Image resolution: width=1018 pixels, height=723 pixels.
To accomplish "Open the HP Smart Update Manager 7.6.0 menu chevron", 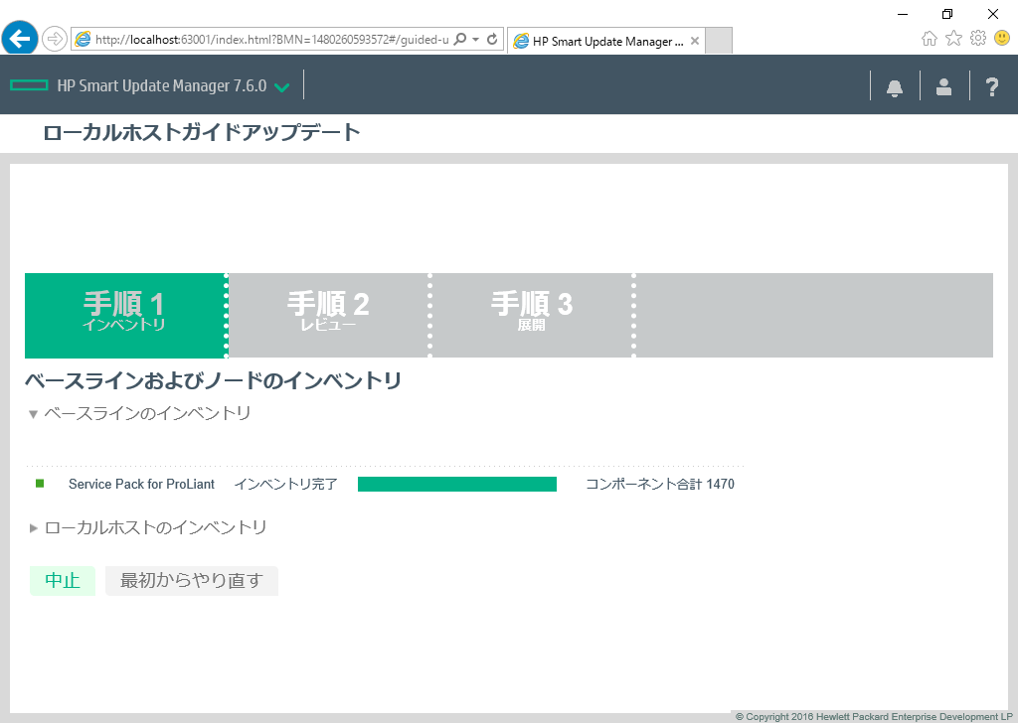I will coord(281,86).
